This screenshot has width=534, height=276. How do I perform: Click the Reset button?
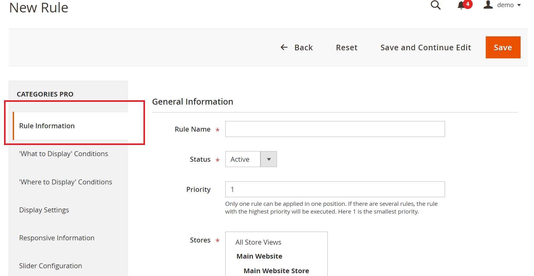tap(346, 48)
